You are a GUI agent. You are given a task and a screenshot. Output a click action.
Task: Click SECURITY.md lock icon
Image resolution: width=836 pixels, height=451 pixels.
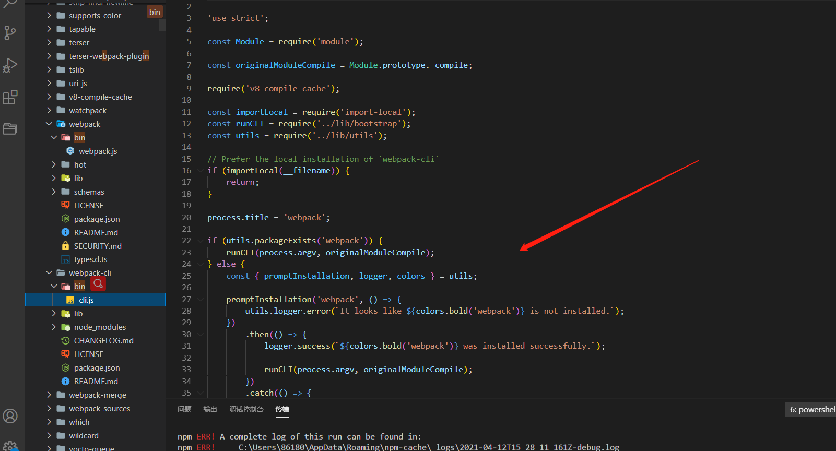tap(65, 246)
